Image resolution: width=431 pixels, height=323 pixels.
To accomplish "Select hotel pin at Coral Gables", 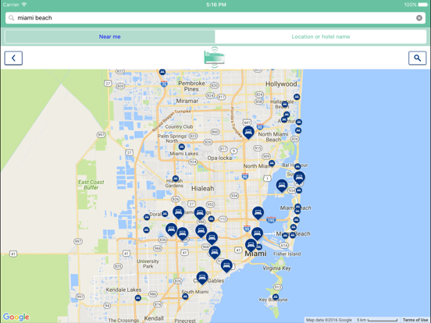I will pos(202,278).
